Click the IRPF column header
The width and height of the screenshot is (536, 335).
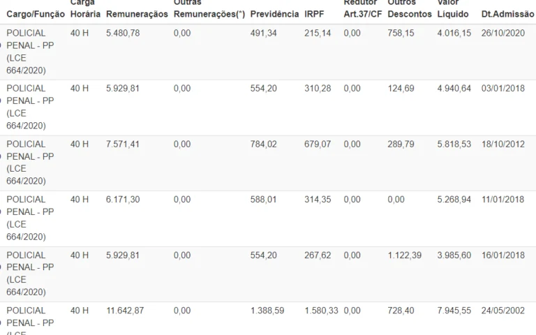coord(314,14)
